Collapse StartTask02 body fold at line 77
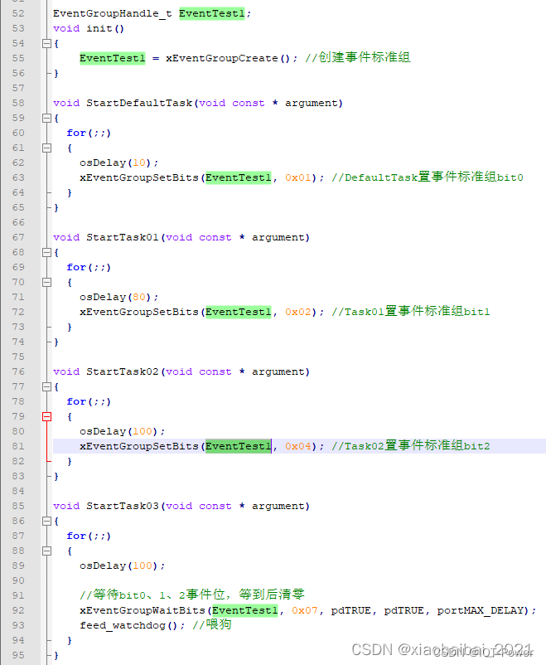This screenshot has width=546, height=665. click(x=46, y=386)
